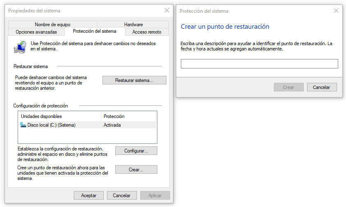This screenshot has height=207, width=346.
Task: Focus the restore point description text field
Action: 259,64
